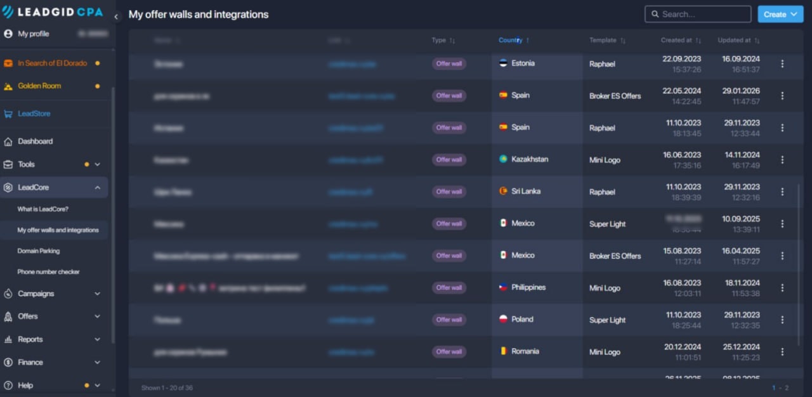Click the Offers rocket icon

8,316
